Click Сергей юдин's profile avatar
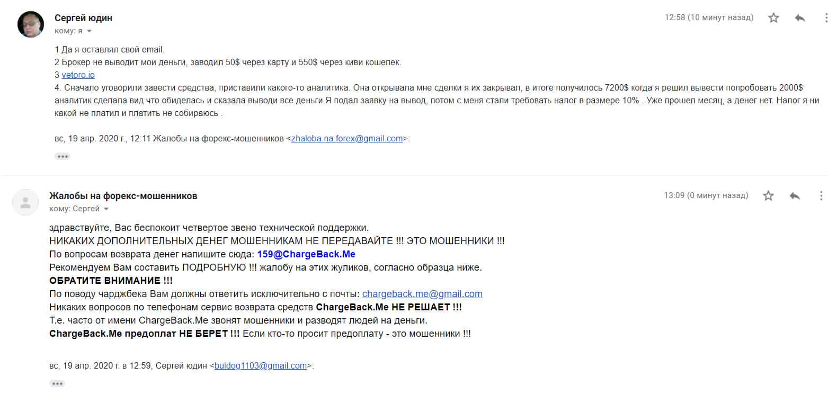The image size is (837, 394). [31, 24]
